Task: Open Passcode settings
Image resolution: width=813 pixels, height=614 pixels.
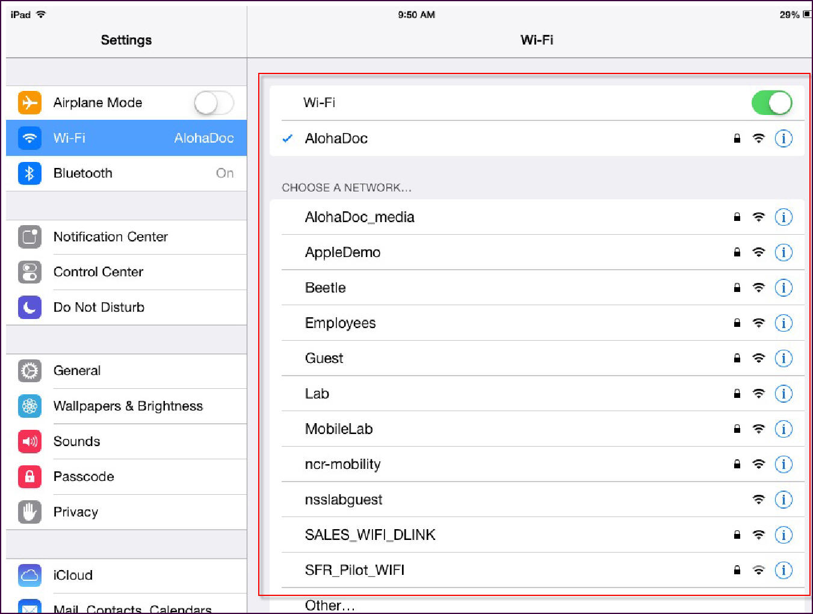Action: tap(126, 477)
